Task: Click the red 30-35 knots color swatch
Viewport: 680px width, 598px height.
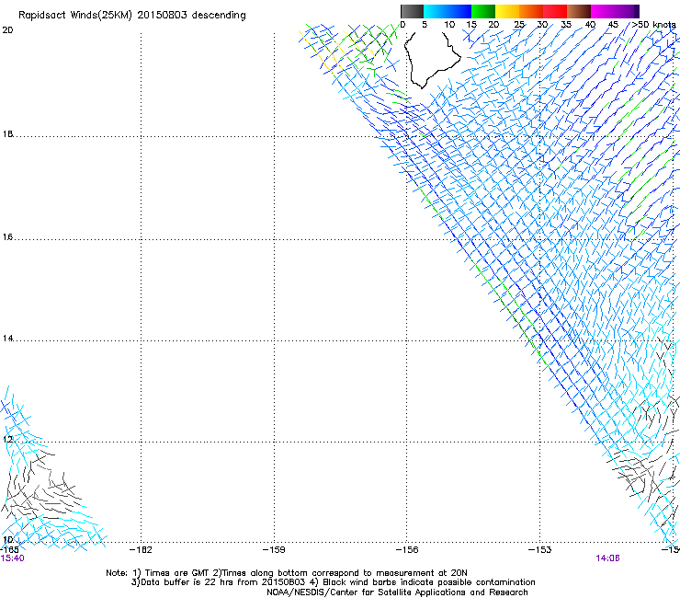Action: pyautogui.click(x=555, y=11)
